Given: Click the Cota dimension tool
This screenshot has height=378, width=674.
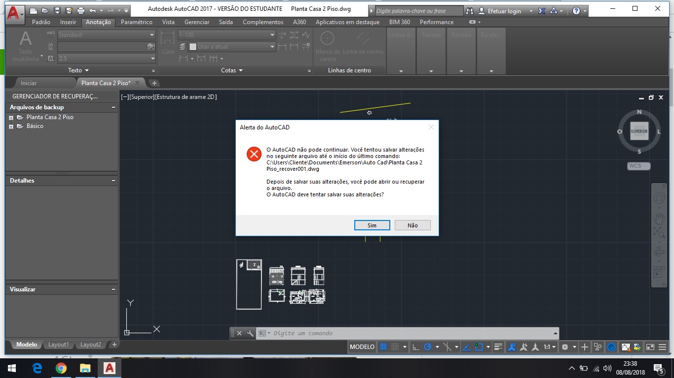Looking at the screenshot, I should [x=168, y=43].
